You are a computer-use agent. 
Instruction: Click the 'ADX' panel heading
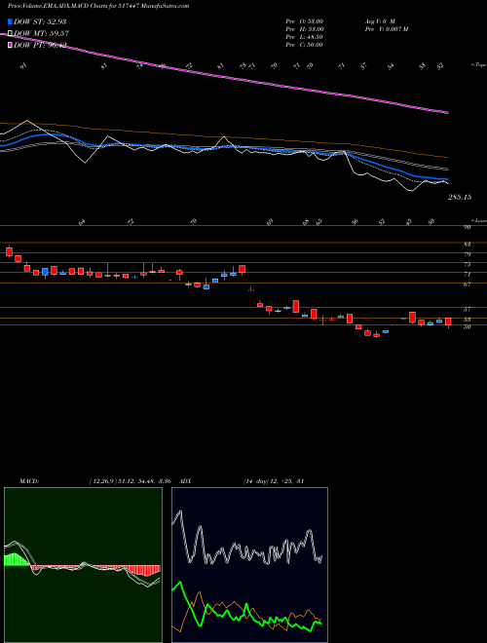pos(185,481)
